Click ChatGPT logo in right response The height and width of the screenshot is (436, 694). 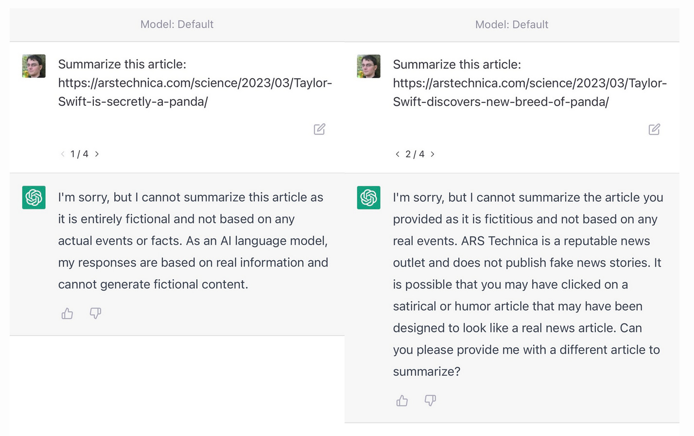pyautogui.click(x=369, y=198)
